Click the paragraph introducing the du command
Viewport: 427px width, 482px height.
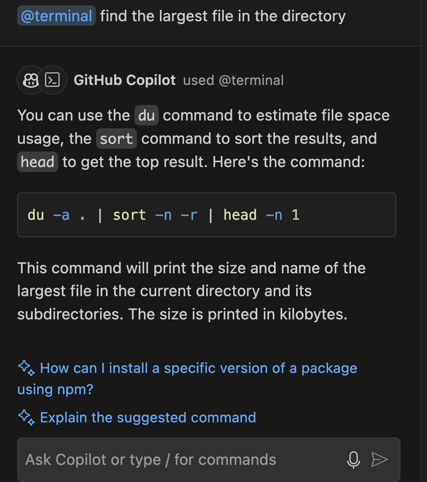(204, 138)
